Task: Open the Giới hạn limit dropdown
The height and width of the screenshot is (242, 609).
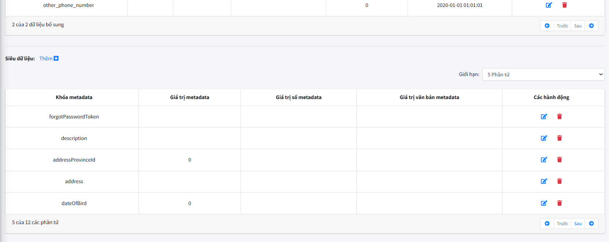Action: point(543,75)
